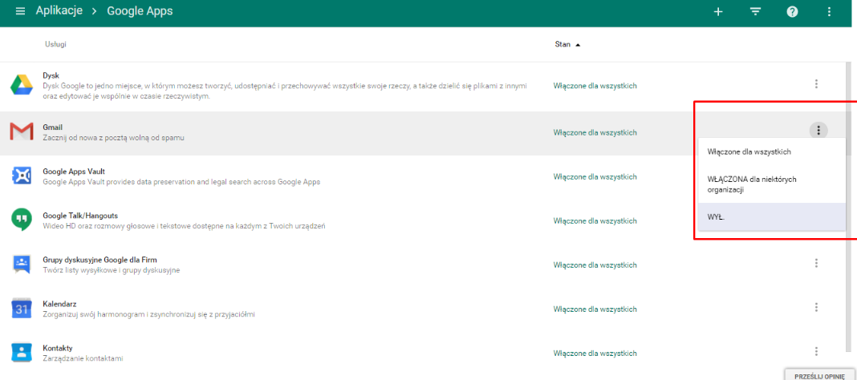857x380 pixels.
Task: Click Hangouts status 'Włączone dla wszystkich'
Action: click(595, 221)
